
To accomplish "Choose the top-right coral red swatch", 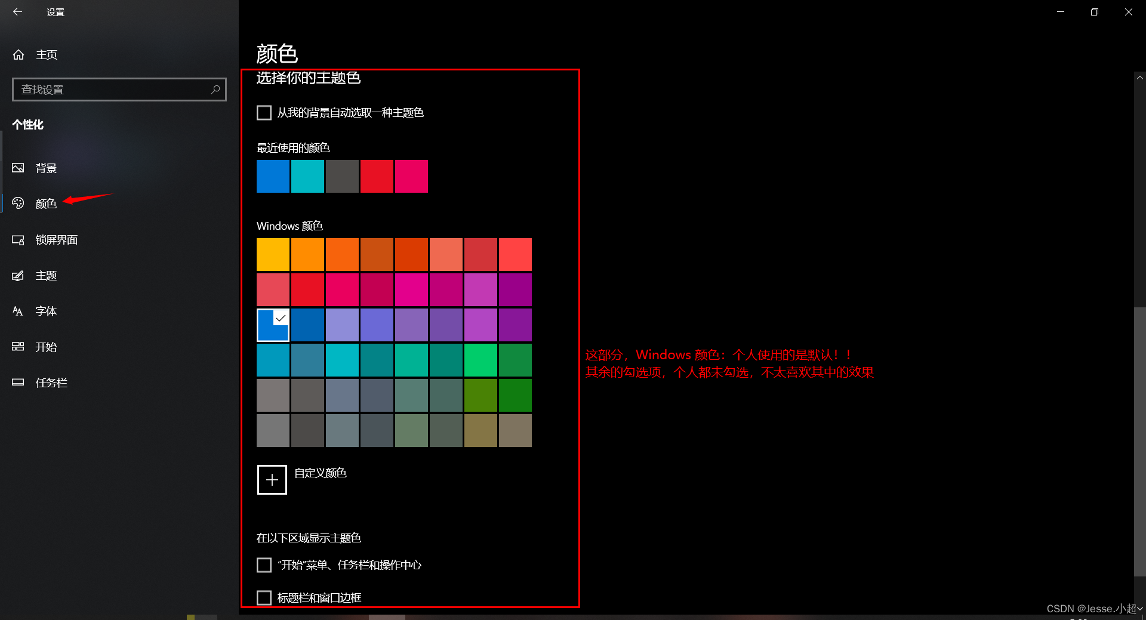I will 515,255.
